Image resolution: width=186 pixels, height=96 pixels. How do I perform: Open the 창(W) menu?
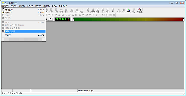pos(54,6)
